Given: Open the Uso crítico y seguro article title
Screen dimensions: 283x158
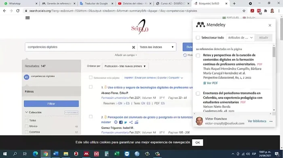Looking at the screenshot, I should point(150,87).
